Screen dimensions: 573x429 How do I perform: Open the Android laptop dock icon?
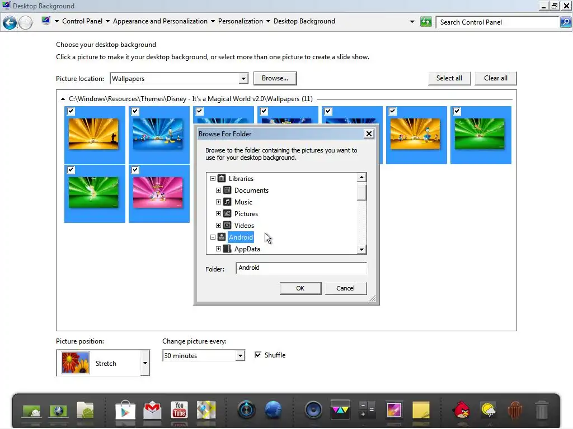point(31,411)
